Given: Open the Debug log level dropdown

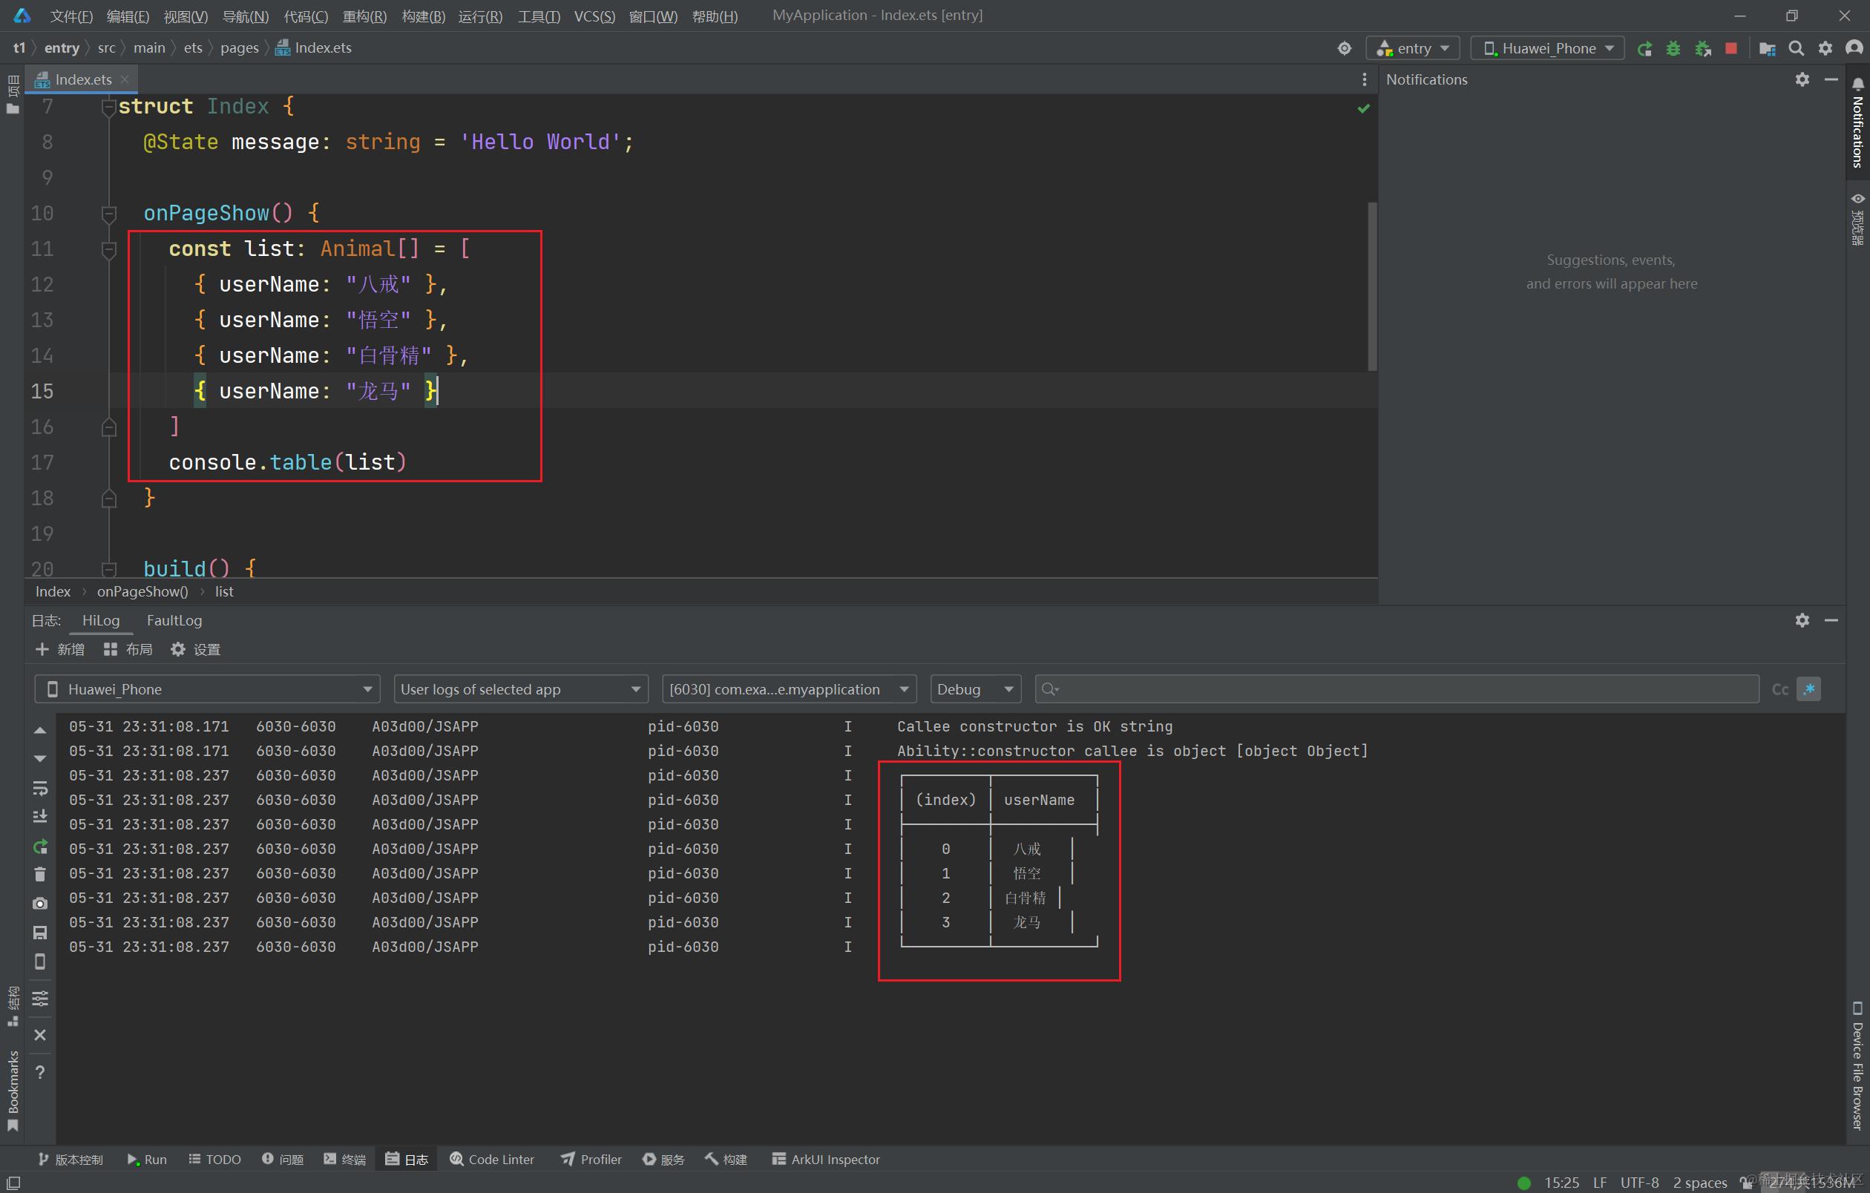Looking at the screenshot, I should pyautogui.click(x=974, y=689).
